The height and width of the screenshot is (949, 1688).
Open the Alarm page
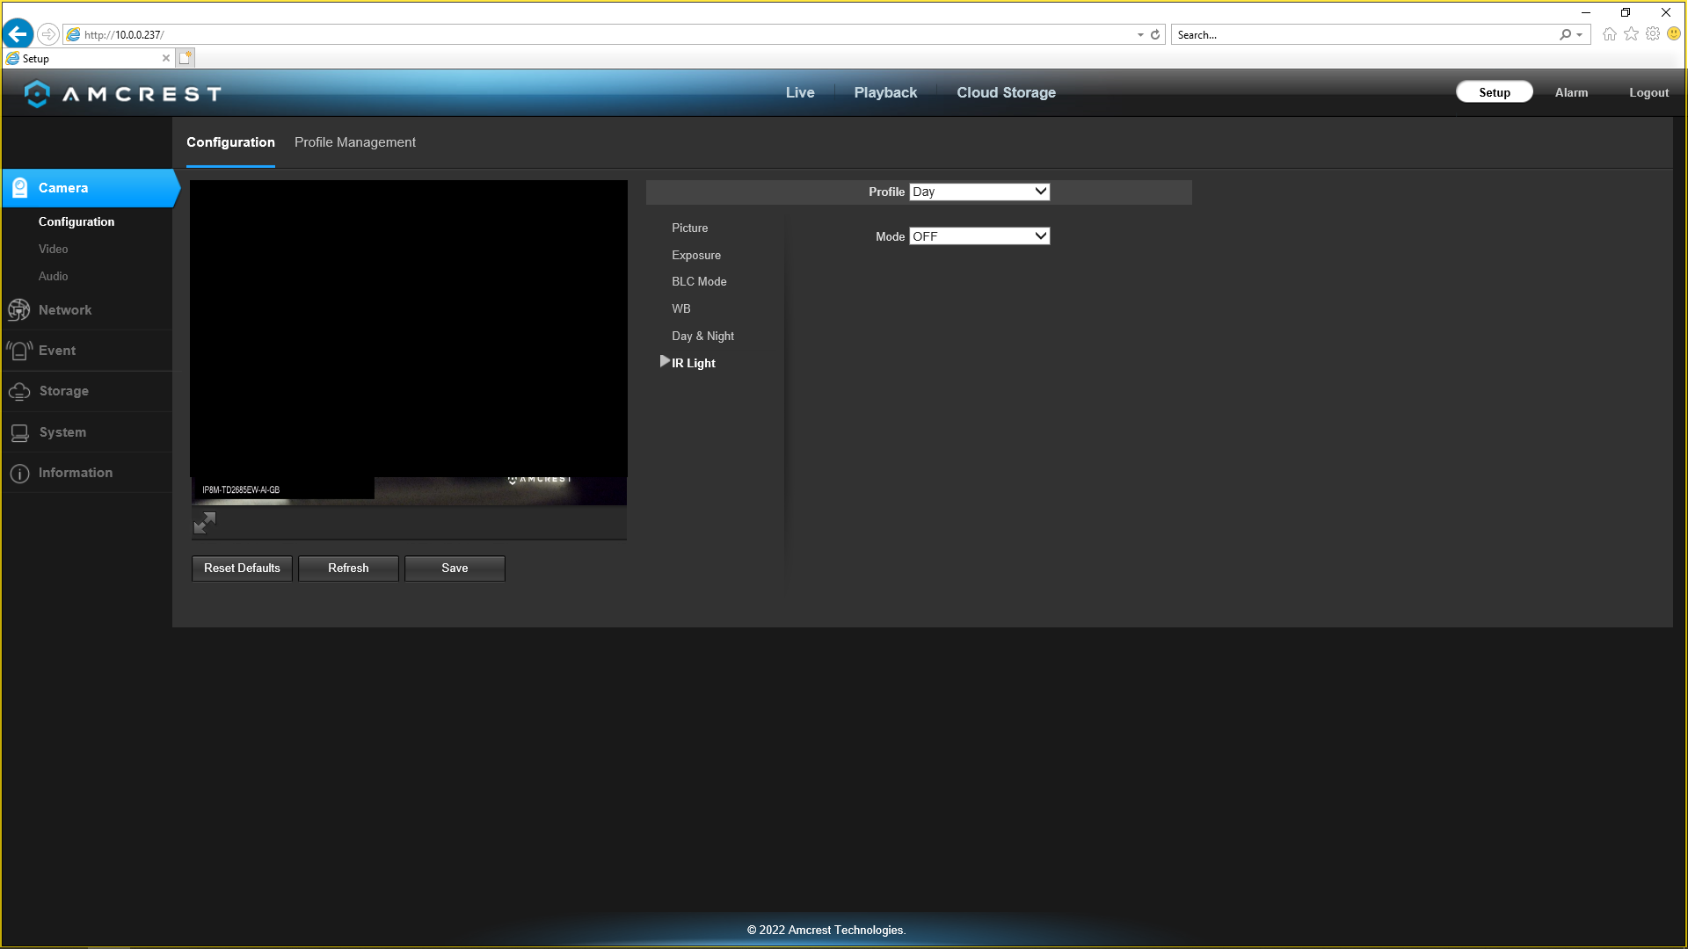(1571, 92)
